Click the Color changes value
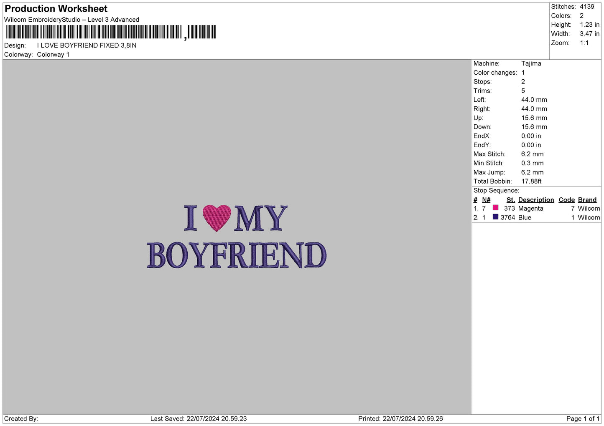Screen dimensions: 604x426 [523, 73]
